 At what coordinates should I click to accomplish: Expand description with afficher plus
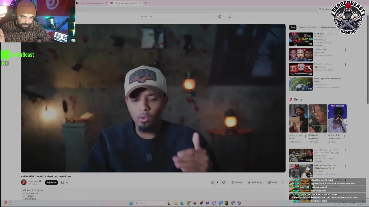[30, 199]
